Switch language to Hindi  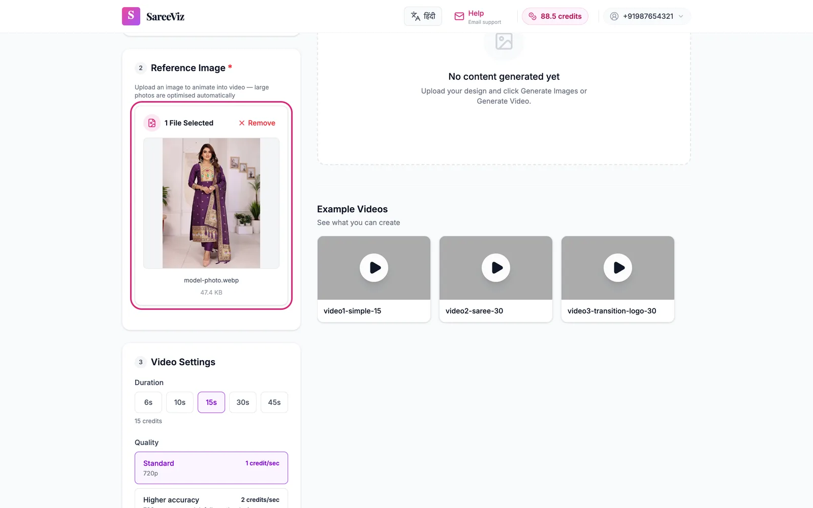[423, 16]
